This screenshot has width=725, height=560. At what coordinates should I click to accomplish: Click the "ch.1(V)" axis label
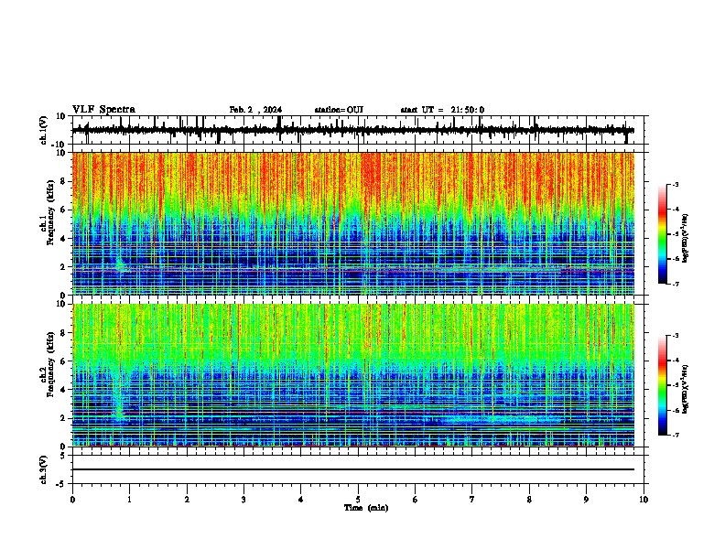click(44, 130)
